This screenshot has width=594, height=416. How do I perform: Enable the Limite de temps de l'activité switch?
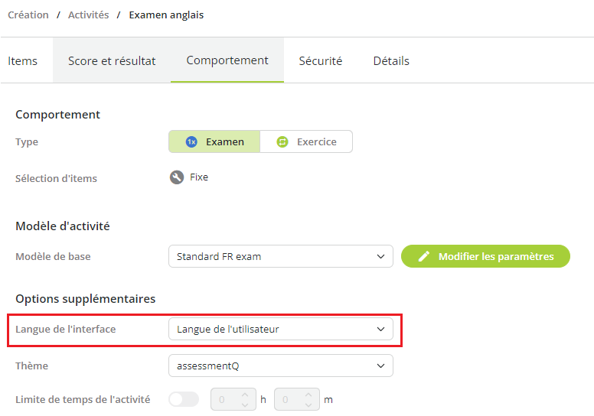click(x=184, y=399)
